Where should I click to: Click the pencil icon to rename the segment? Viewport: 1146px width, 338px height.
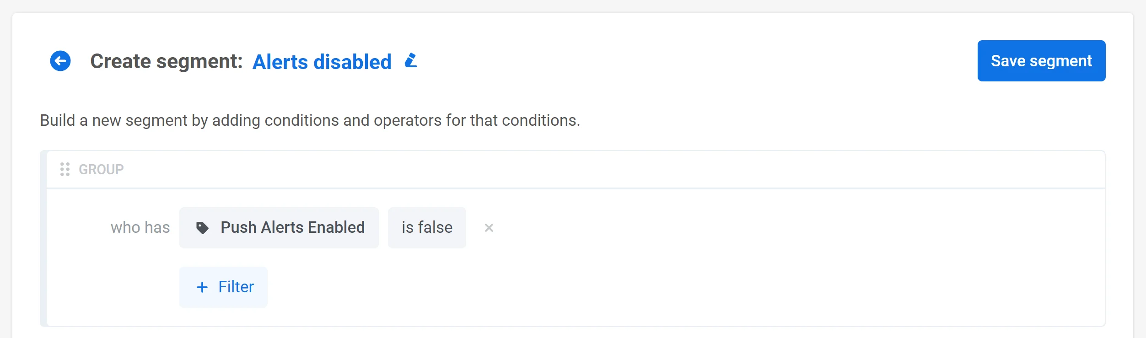(411, 60)
